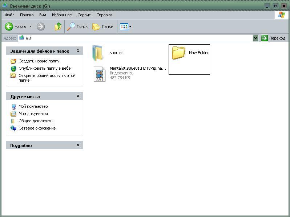Click the publish to web globe icon
The height and width of the screenshot is (217, 290).
click(x=13, y=68)
